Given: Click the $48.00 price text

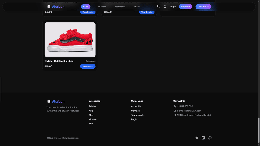Looking at the screenshot, I should click(48, 66).
